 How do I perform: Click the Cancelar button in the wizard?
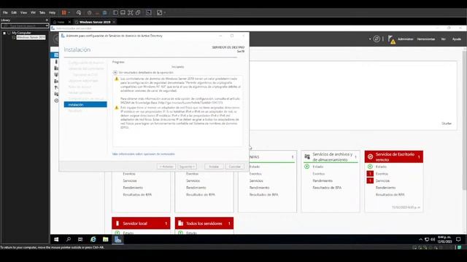tap(235, 167)
